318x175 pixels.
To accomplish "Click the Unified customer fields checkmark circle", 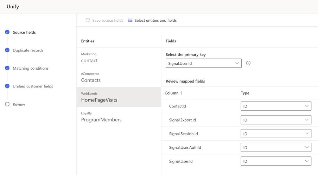I will (7, 86).
